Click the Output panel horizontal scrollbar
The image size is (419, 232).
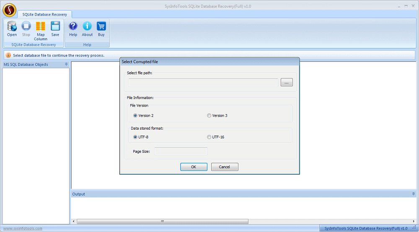pyautogui.click(x=163, y=221)
